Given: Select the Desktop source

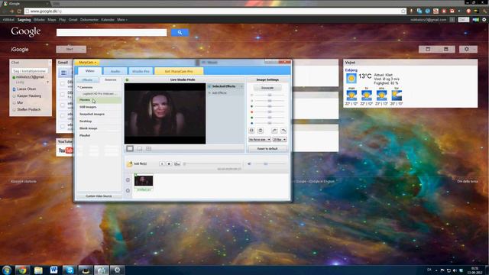Looking at the screenshot, I should 99,121.
